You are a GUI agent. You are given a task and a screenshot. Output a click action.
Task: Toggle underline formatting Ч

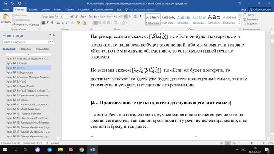[52, 23]
